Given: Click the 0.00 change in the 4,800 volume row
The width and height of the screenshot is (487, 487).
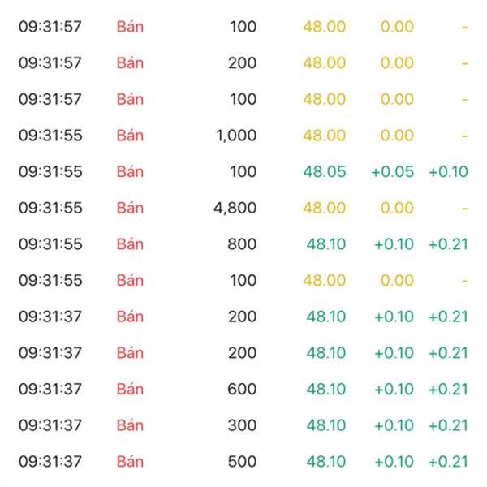Looking at the screenshot, I should pyautogui.click(x=397, y=208).
